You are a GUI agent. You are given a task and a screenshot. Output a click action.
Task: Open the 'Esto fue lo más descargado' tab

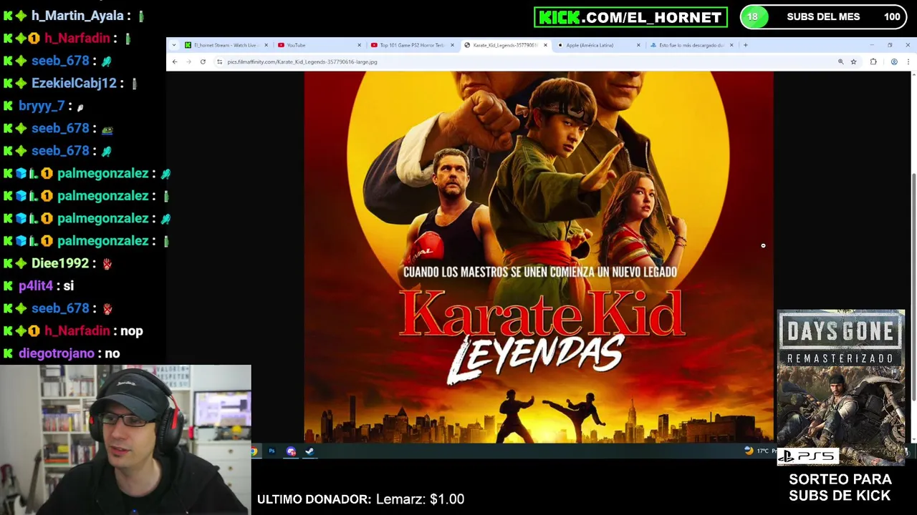(691, 45)
